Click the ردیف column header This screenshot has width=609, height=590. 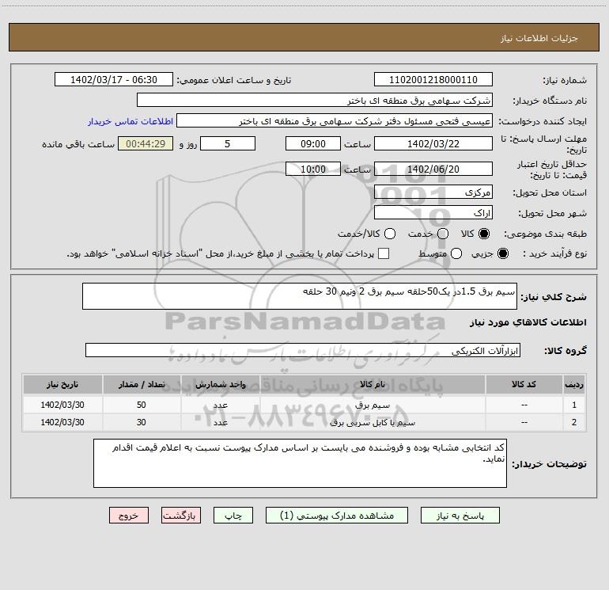click(x=574, y=384)
